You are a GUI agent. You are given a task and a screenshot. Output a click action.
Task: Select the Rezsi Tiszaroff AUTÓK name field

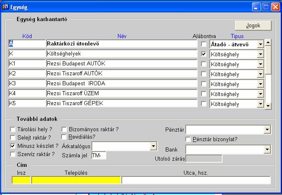point(122,73)
